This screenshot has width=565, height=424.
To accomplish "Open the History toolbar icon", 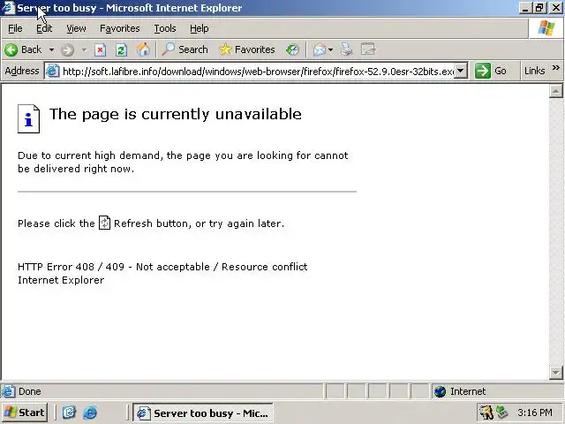I will pos(292,49).
